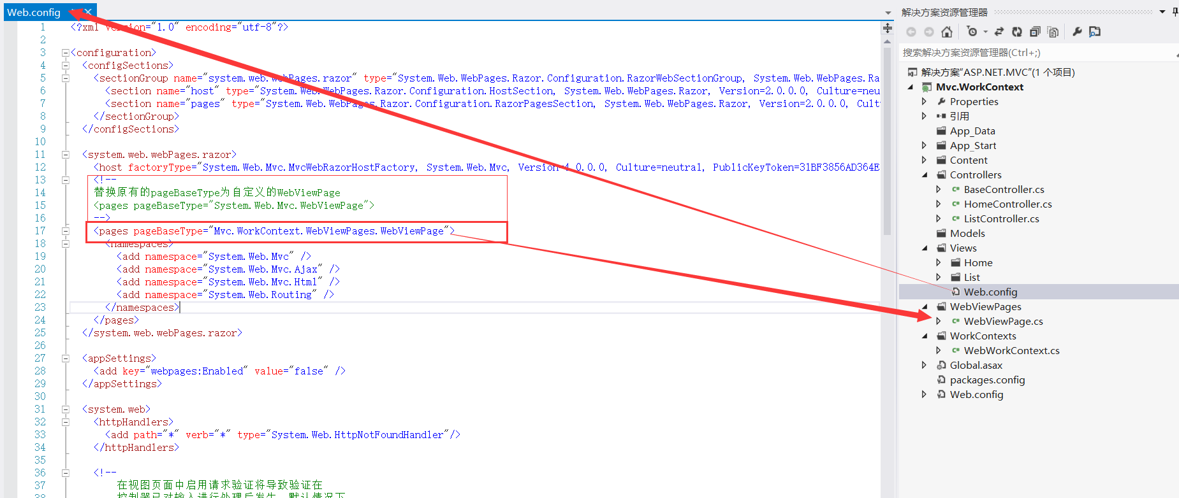Screen dimensions: 1179x498
Task: Select solution 'ASP.NET.MVC' root node
Action: pyautogui.click(x=998, y=73)
